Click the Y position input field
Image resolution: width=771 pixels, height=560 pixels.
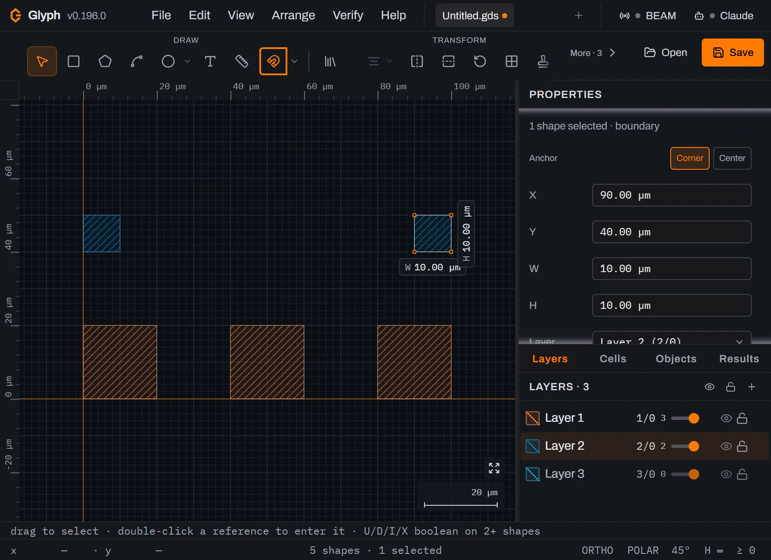[x=672, y=232]
